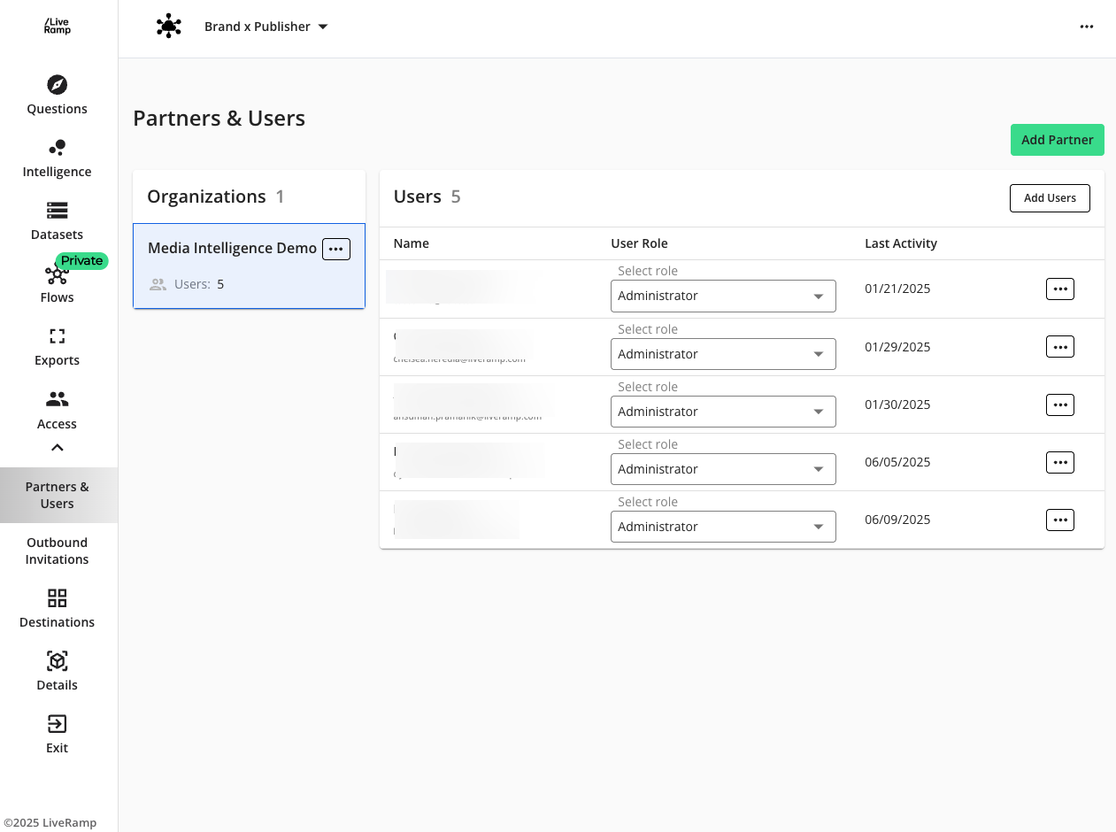Click the Add Partner button

(x=1057, y=140)
